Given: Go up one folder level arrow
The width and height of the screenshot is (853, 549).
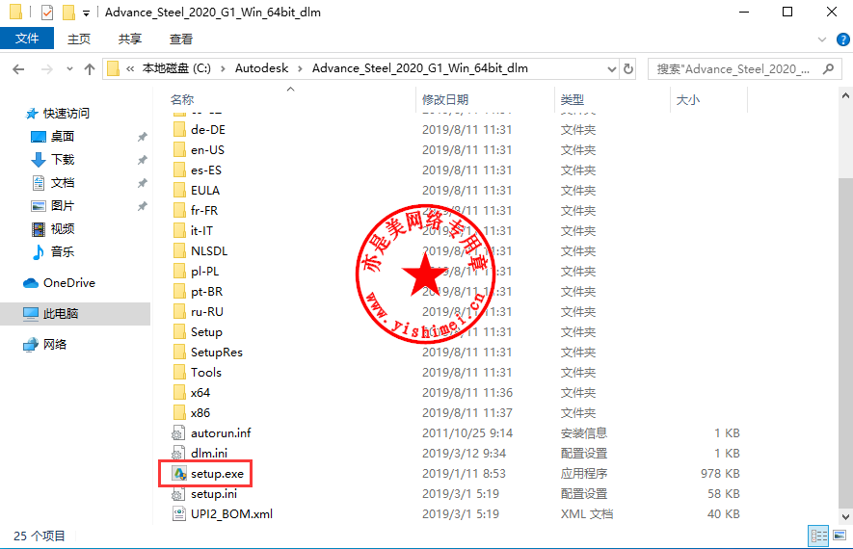Looking at the screenshot, I should click(90, 69).
